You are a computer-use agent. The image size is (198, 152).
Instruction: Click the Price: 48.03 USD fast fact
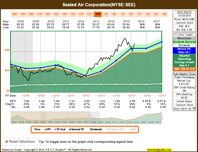184,19
